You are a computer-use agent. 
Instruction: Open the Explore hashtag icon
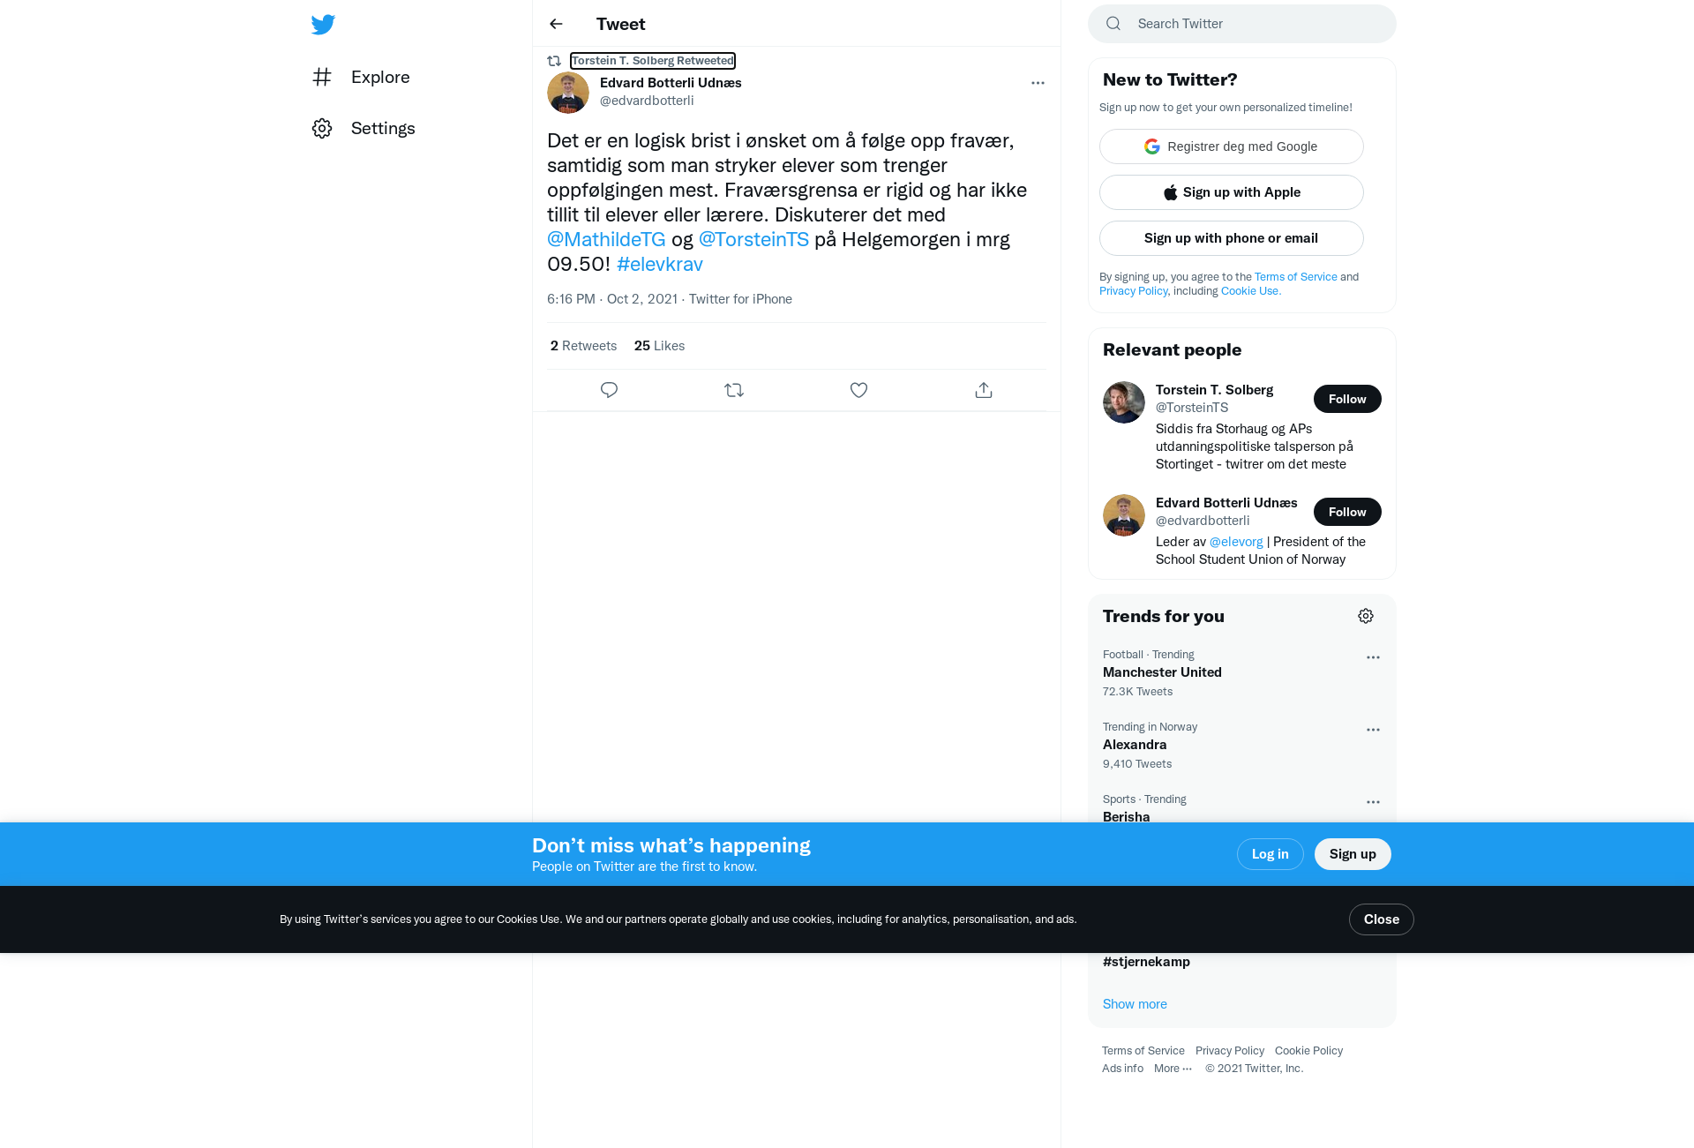coord(322,77)
